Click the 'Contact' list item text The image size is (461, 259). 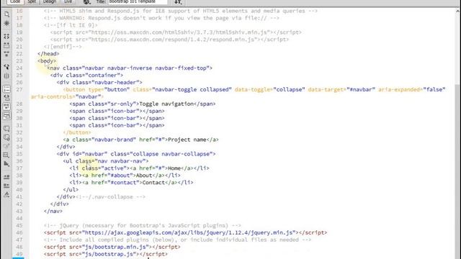(x=153, y=183)
